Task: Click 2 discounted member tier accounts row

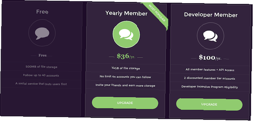Action: coord(209,78)
